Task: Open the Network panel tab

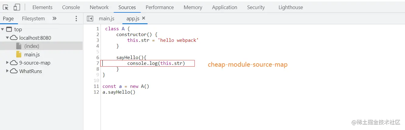Action: click(99, 7)
